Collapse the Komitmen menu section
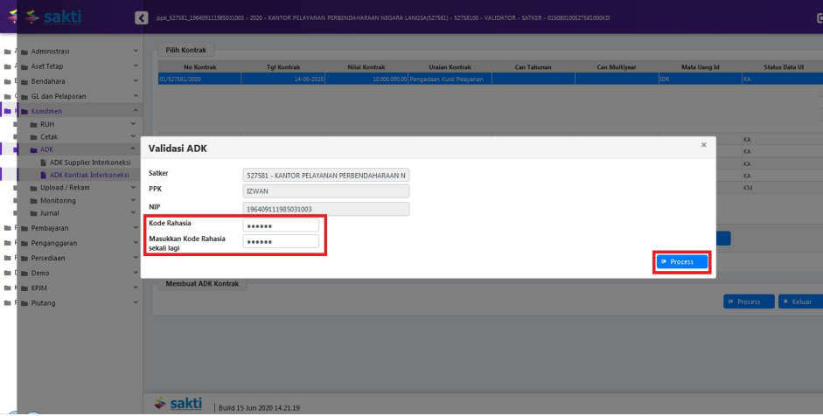The height and width of the screenshot is (416, 823). pos(135,110)
